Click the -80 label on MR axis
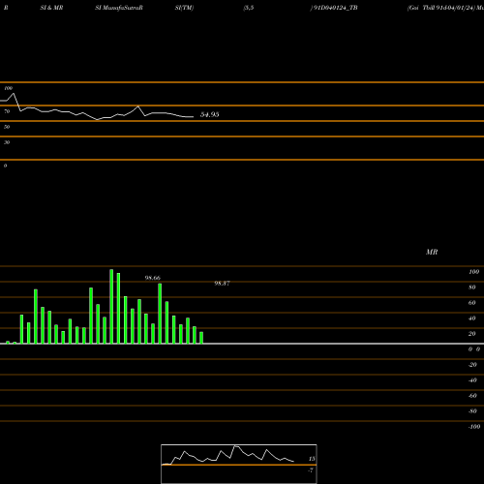484x484 pixels. coord(472,411)
